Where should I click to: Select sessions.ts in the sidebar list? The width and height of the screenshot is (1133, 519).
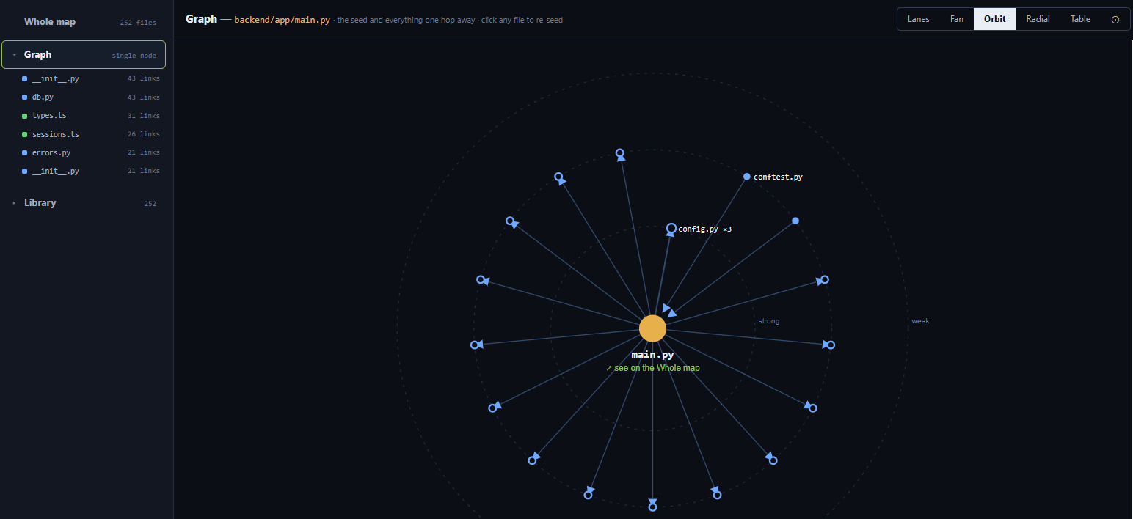coord(91,134)
